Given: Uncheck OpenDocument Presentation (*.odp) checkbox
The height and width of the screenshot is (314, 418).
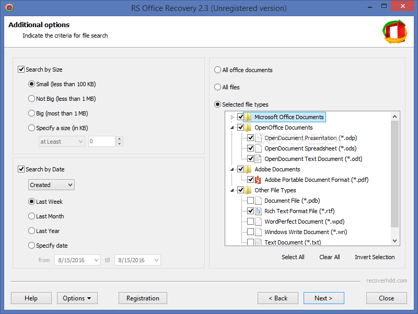Looking at the screenshot, I should click(x=250, y=138).
